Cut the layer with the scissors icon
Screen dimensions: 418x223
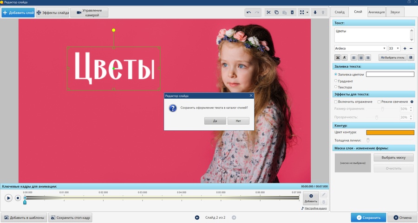coord(268,13)
